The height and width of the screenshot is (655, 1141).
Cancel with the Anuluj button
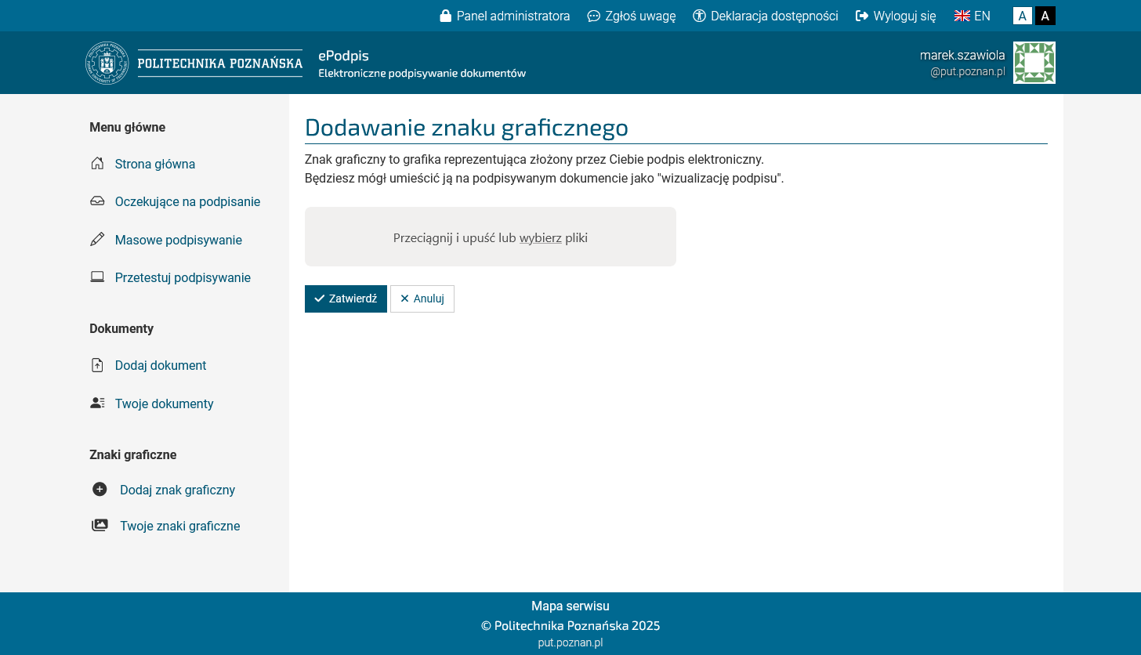[422, 299]
